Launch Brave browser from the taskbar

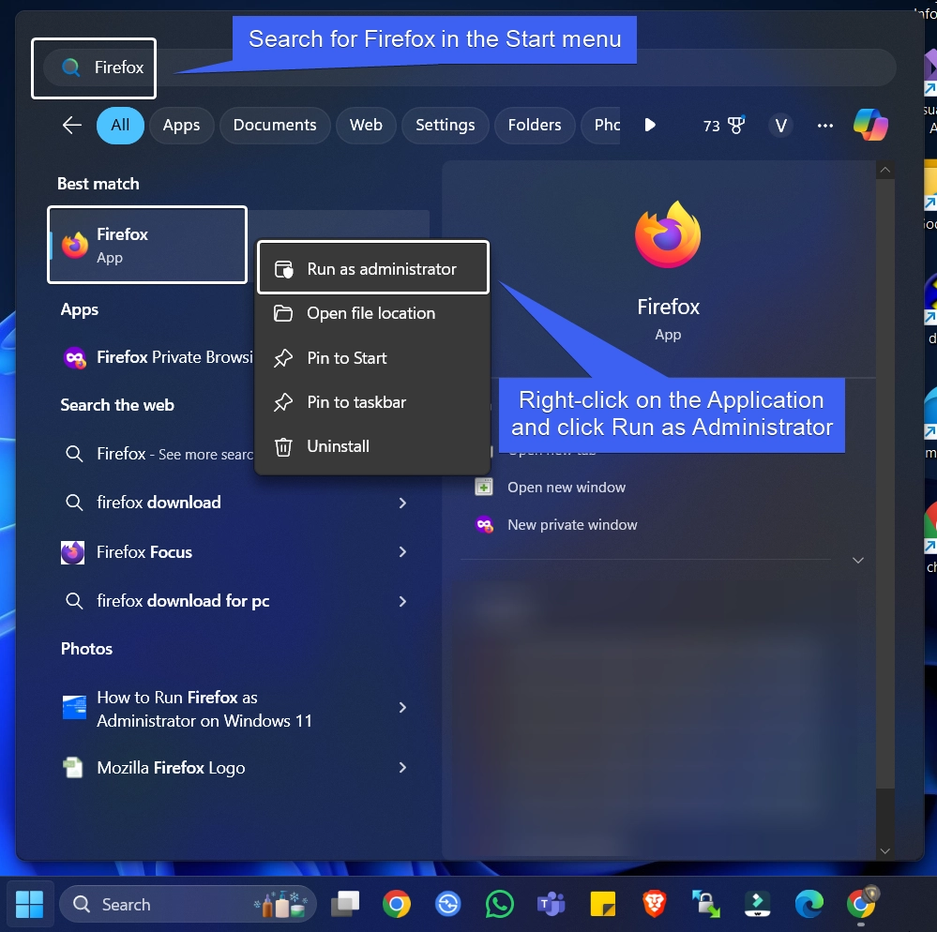(655, 904)
